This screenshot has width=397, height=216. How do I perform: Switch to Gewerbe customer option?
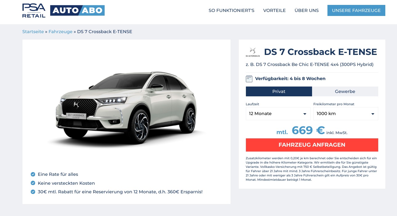pyautogui.click(x=345, y=91)
